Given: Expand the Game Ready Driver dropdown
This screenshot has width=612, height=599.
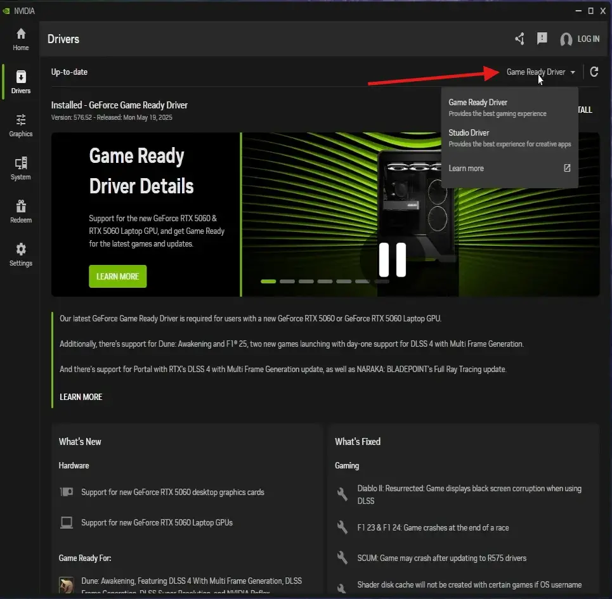Looking at the screenshot, I should [x=541, y=72].
